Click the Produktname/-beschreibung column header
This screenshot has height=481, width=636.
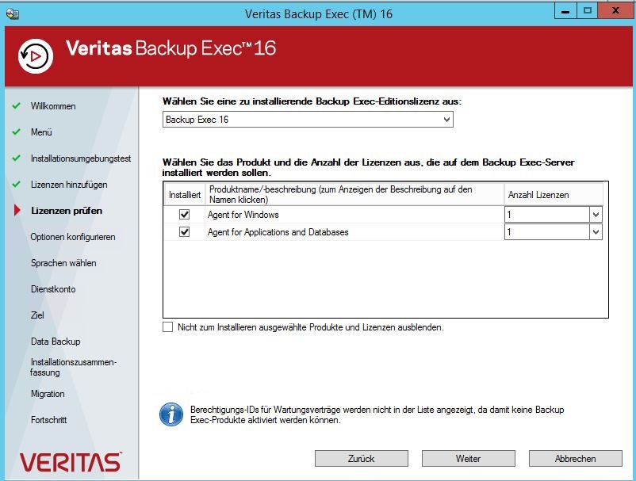tap(354, 194)
